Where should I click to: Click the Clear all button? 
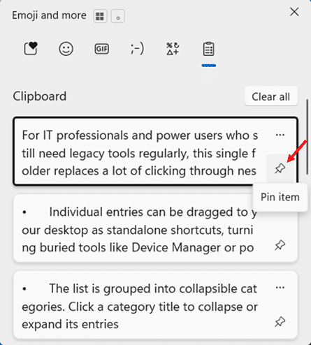click(x=271, y=96)
